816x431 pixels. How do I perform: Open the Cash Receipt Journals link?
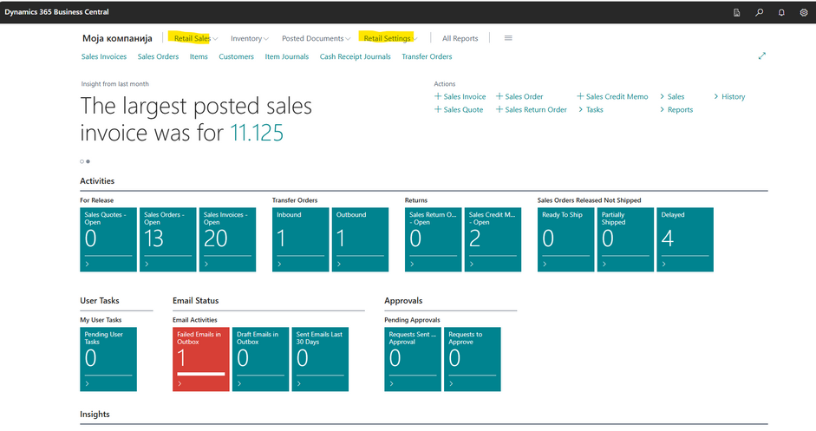(x=355, y=56)
